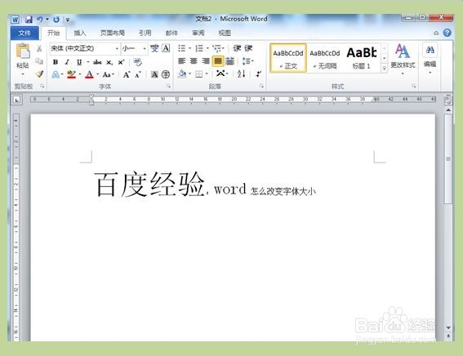
Task: Minimize the ribbon with the caret icon
Action: coord(436,33)
